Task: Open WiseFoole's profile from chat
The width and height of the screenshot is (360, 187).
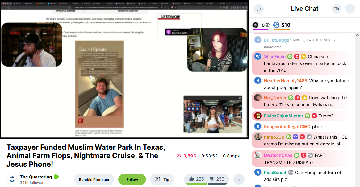Action: pyautogui.click(x=274, y=57)
